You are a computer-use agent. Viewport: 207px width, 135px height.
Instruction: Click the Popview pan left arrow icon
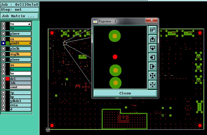tap(152, 57)
